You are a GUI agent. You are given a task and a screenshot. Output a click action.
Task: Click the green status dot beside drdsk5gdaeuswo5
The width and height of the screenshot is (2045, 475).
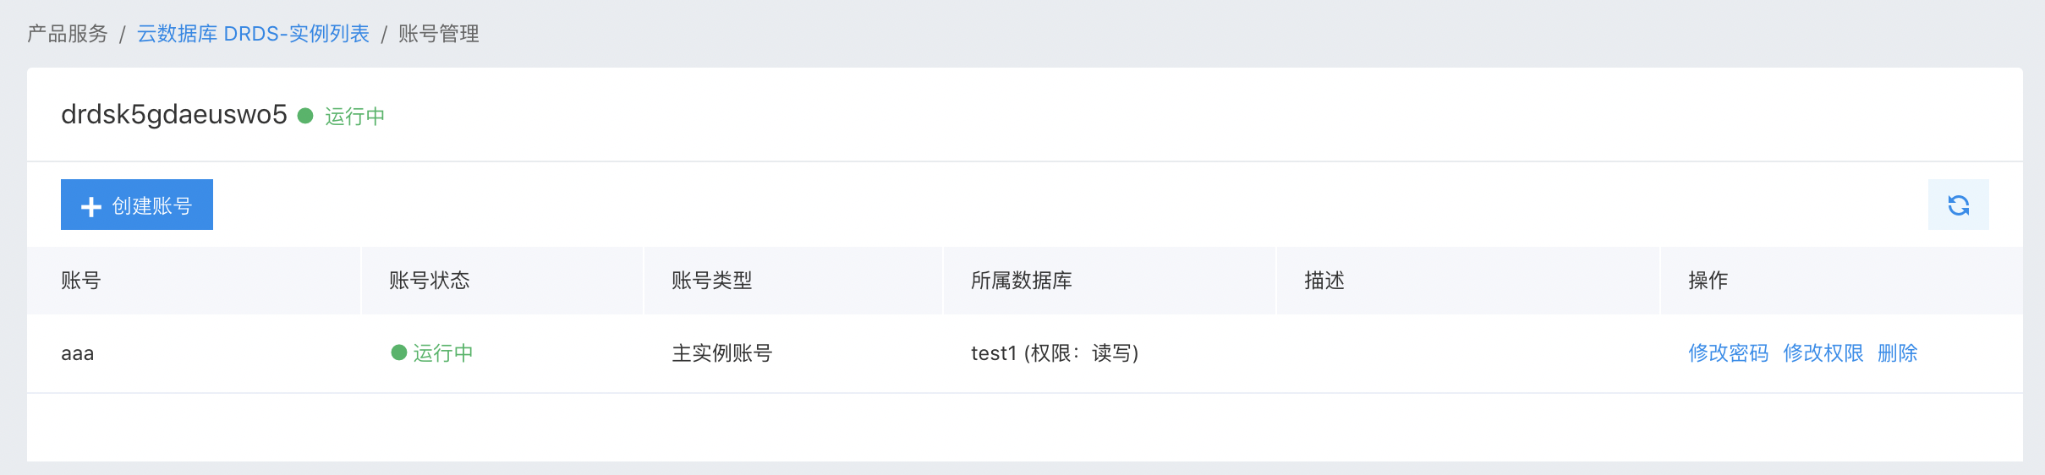305,115
